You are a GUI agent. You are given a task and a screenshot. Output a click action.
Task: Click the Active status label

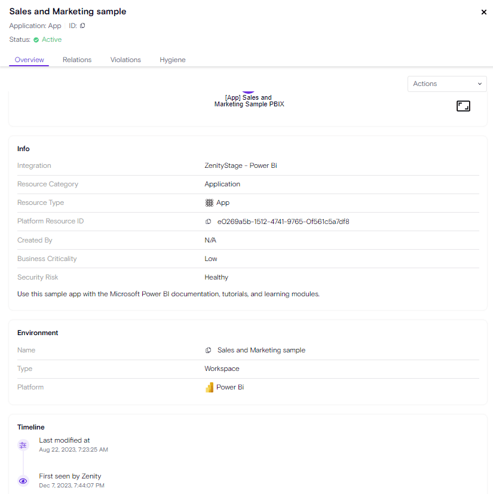[52, 39]
